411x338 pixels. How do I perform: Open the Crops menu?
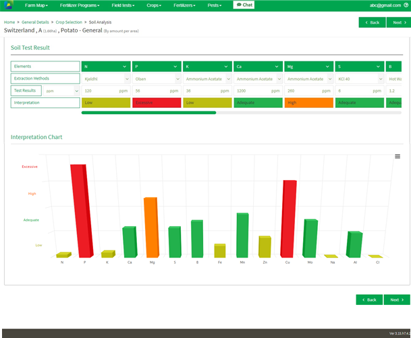[x=154, y=5]
